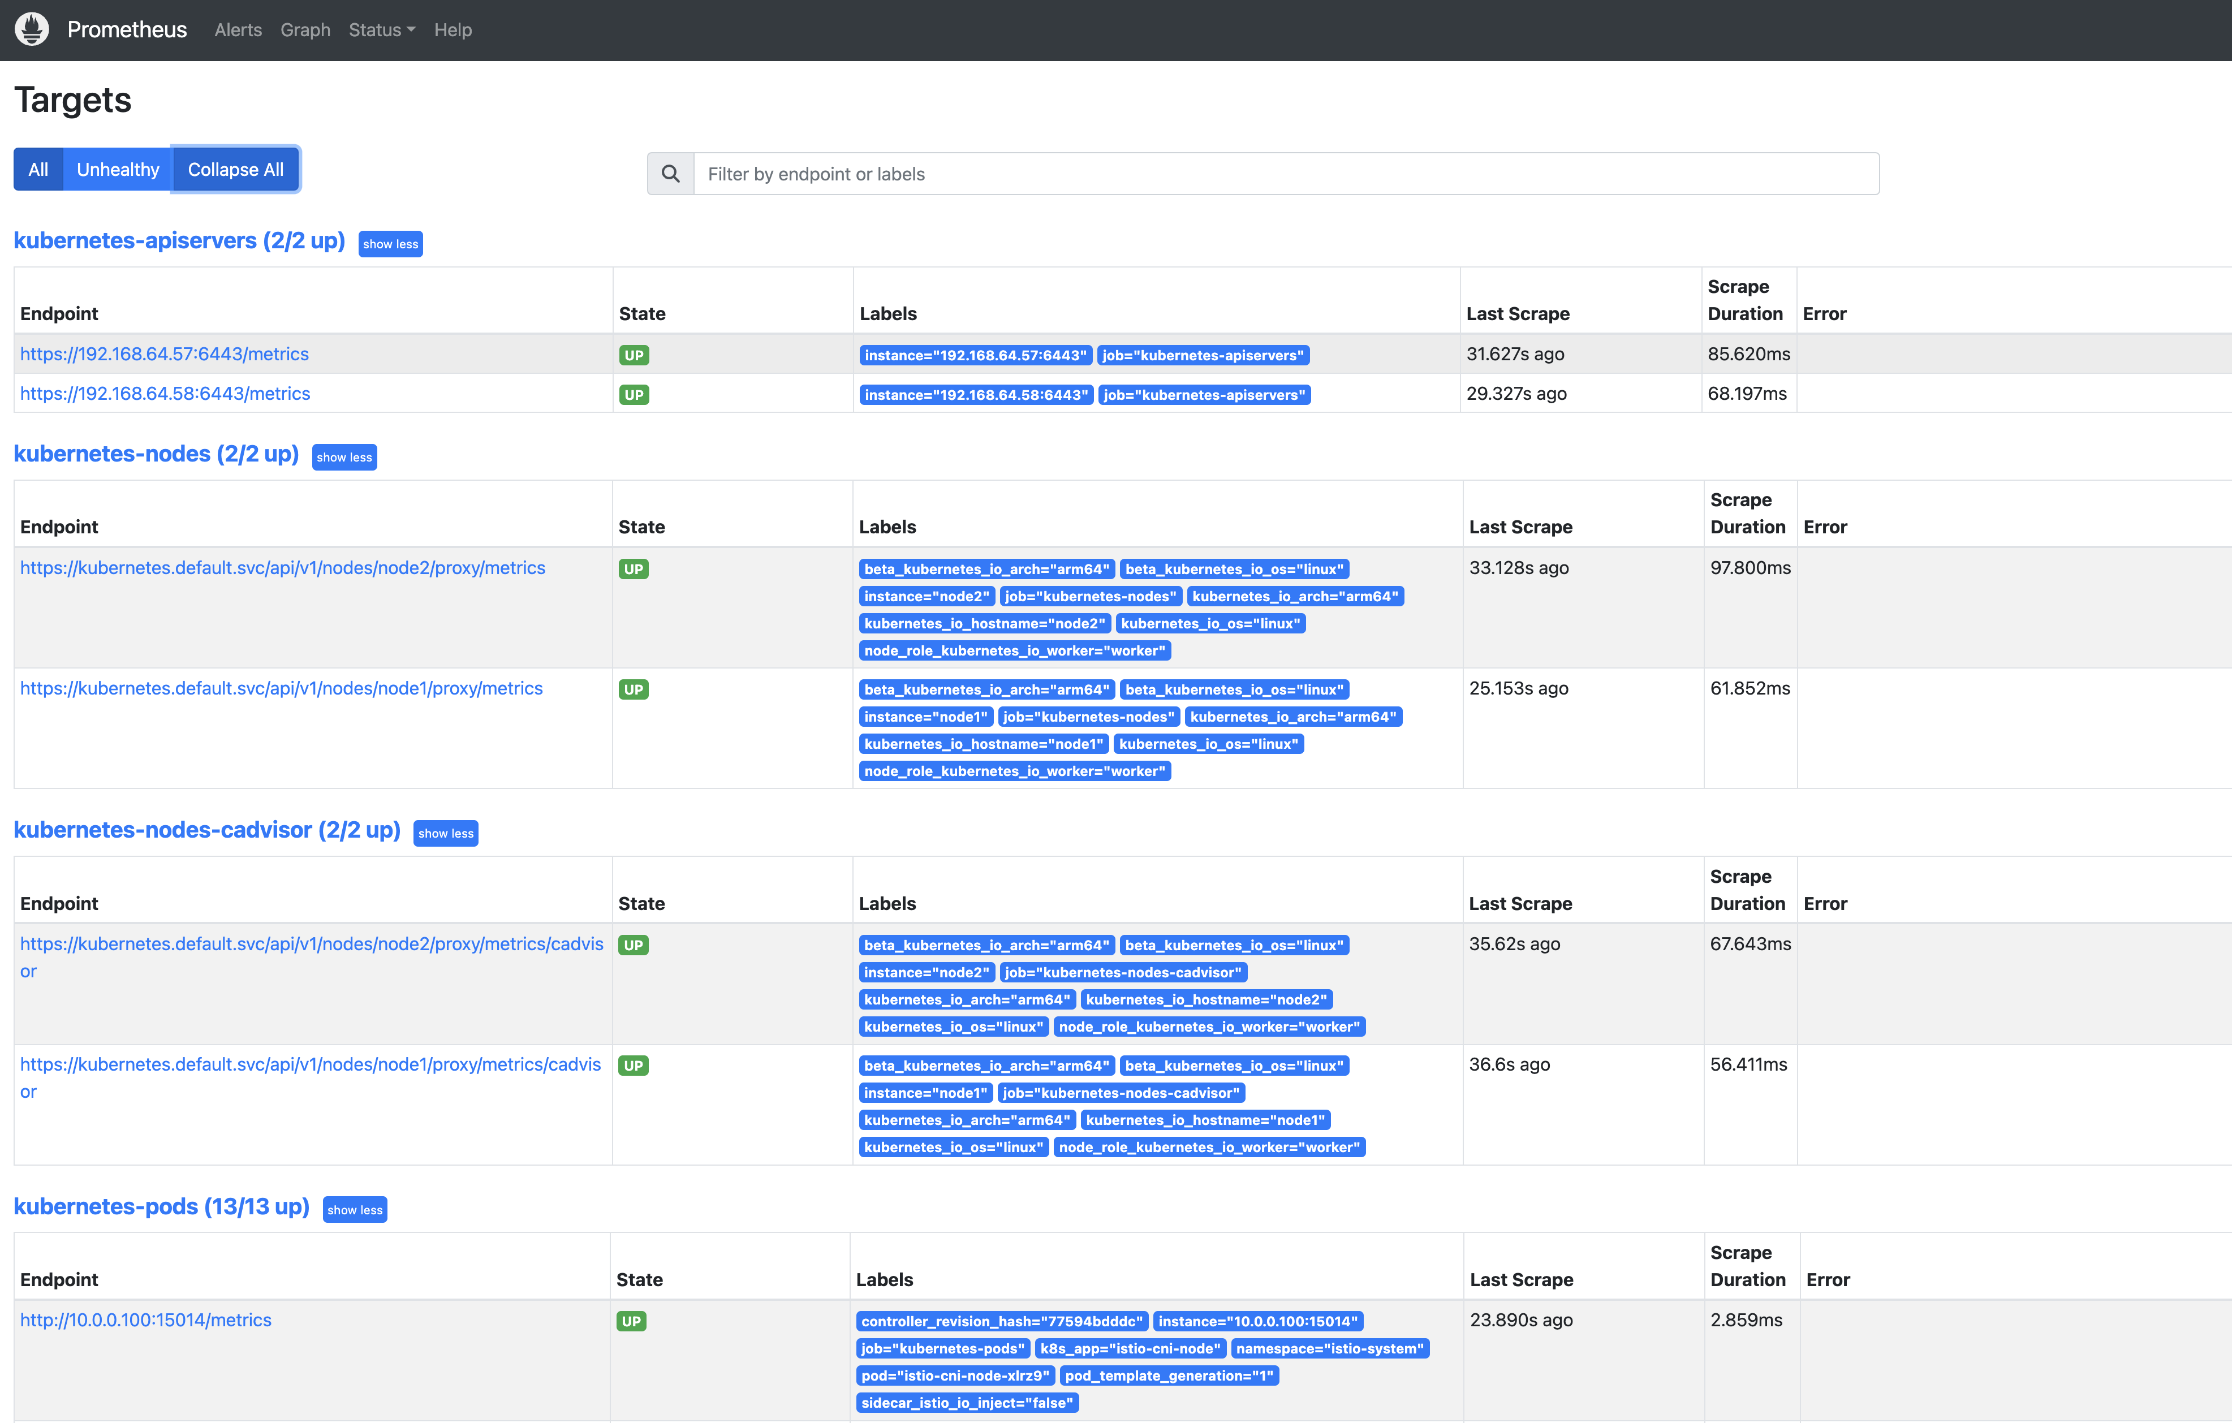2232x1423 pixels.
Task: Click kubernetes_io_hostname="node1" label in kubernetes-nodes
Action: click(984, 744)
